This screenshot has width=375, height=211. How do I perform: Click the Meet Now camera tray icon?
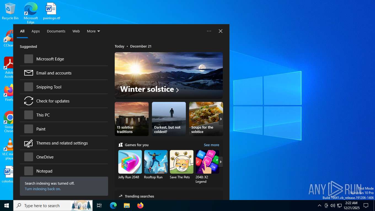(x=326, y=206)
